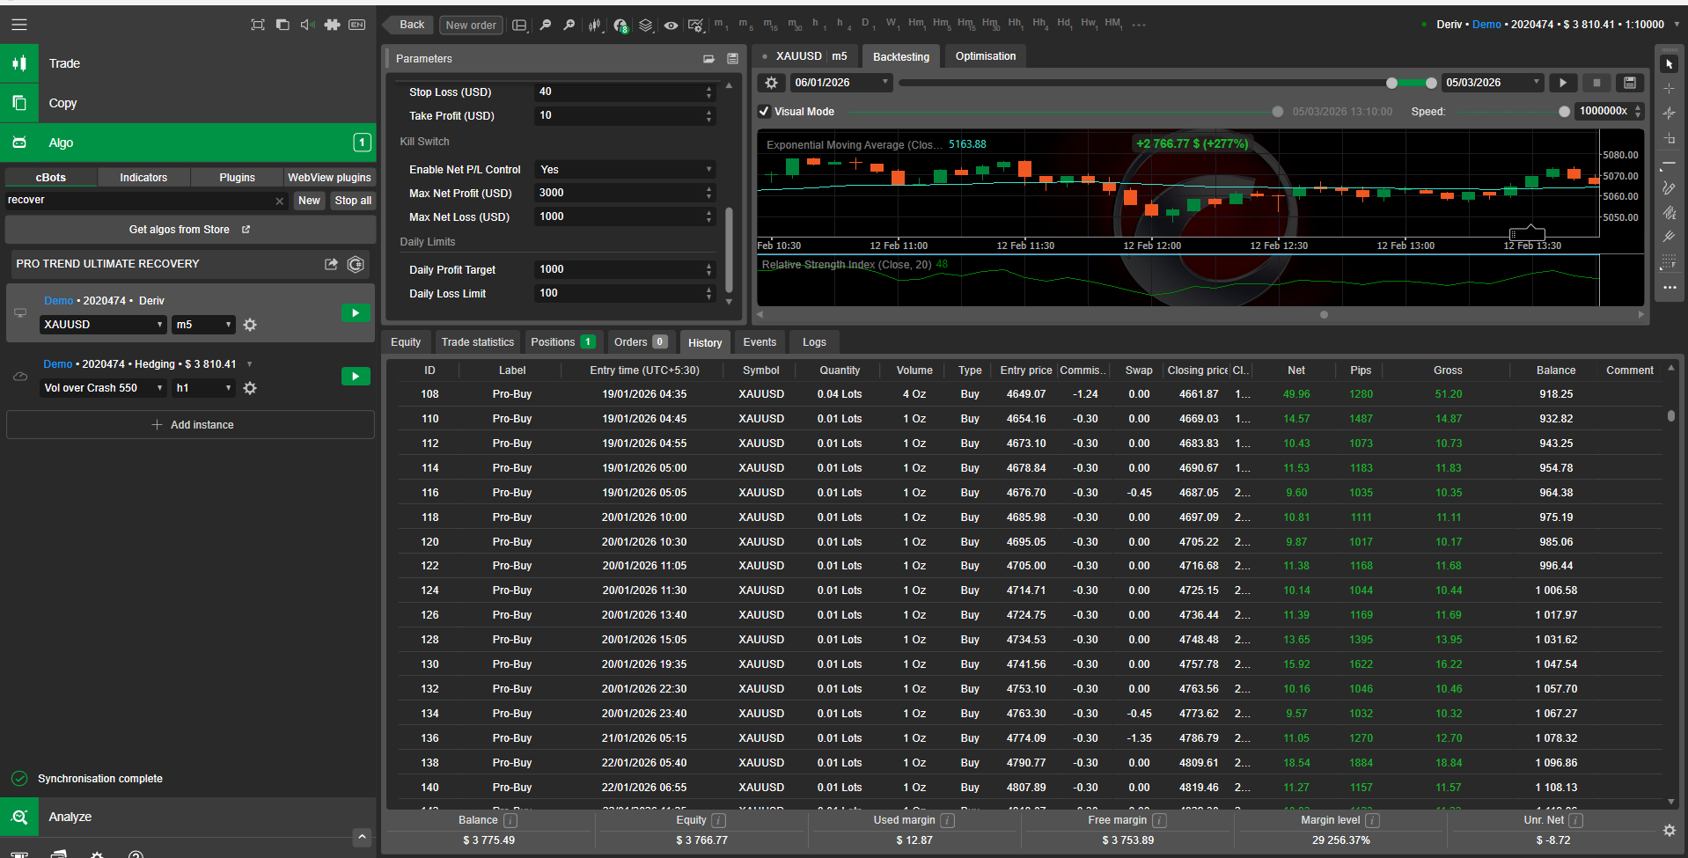The height and width of the screenshot is (858, 1688).
Task: Select the crosshair cursor tool
Action: point(1669,89)
